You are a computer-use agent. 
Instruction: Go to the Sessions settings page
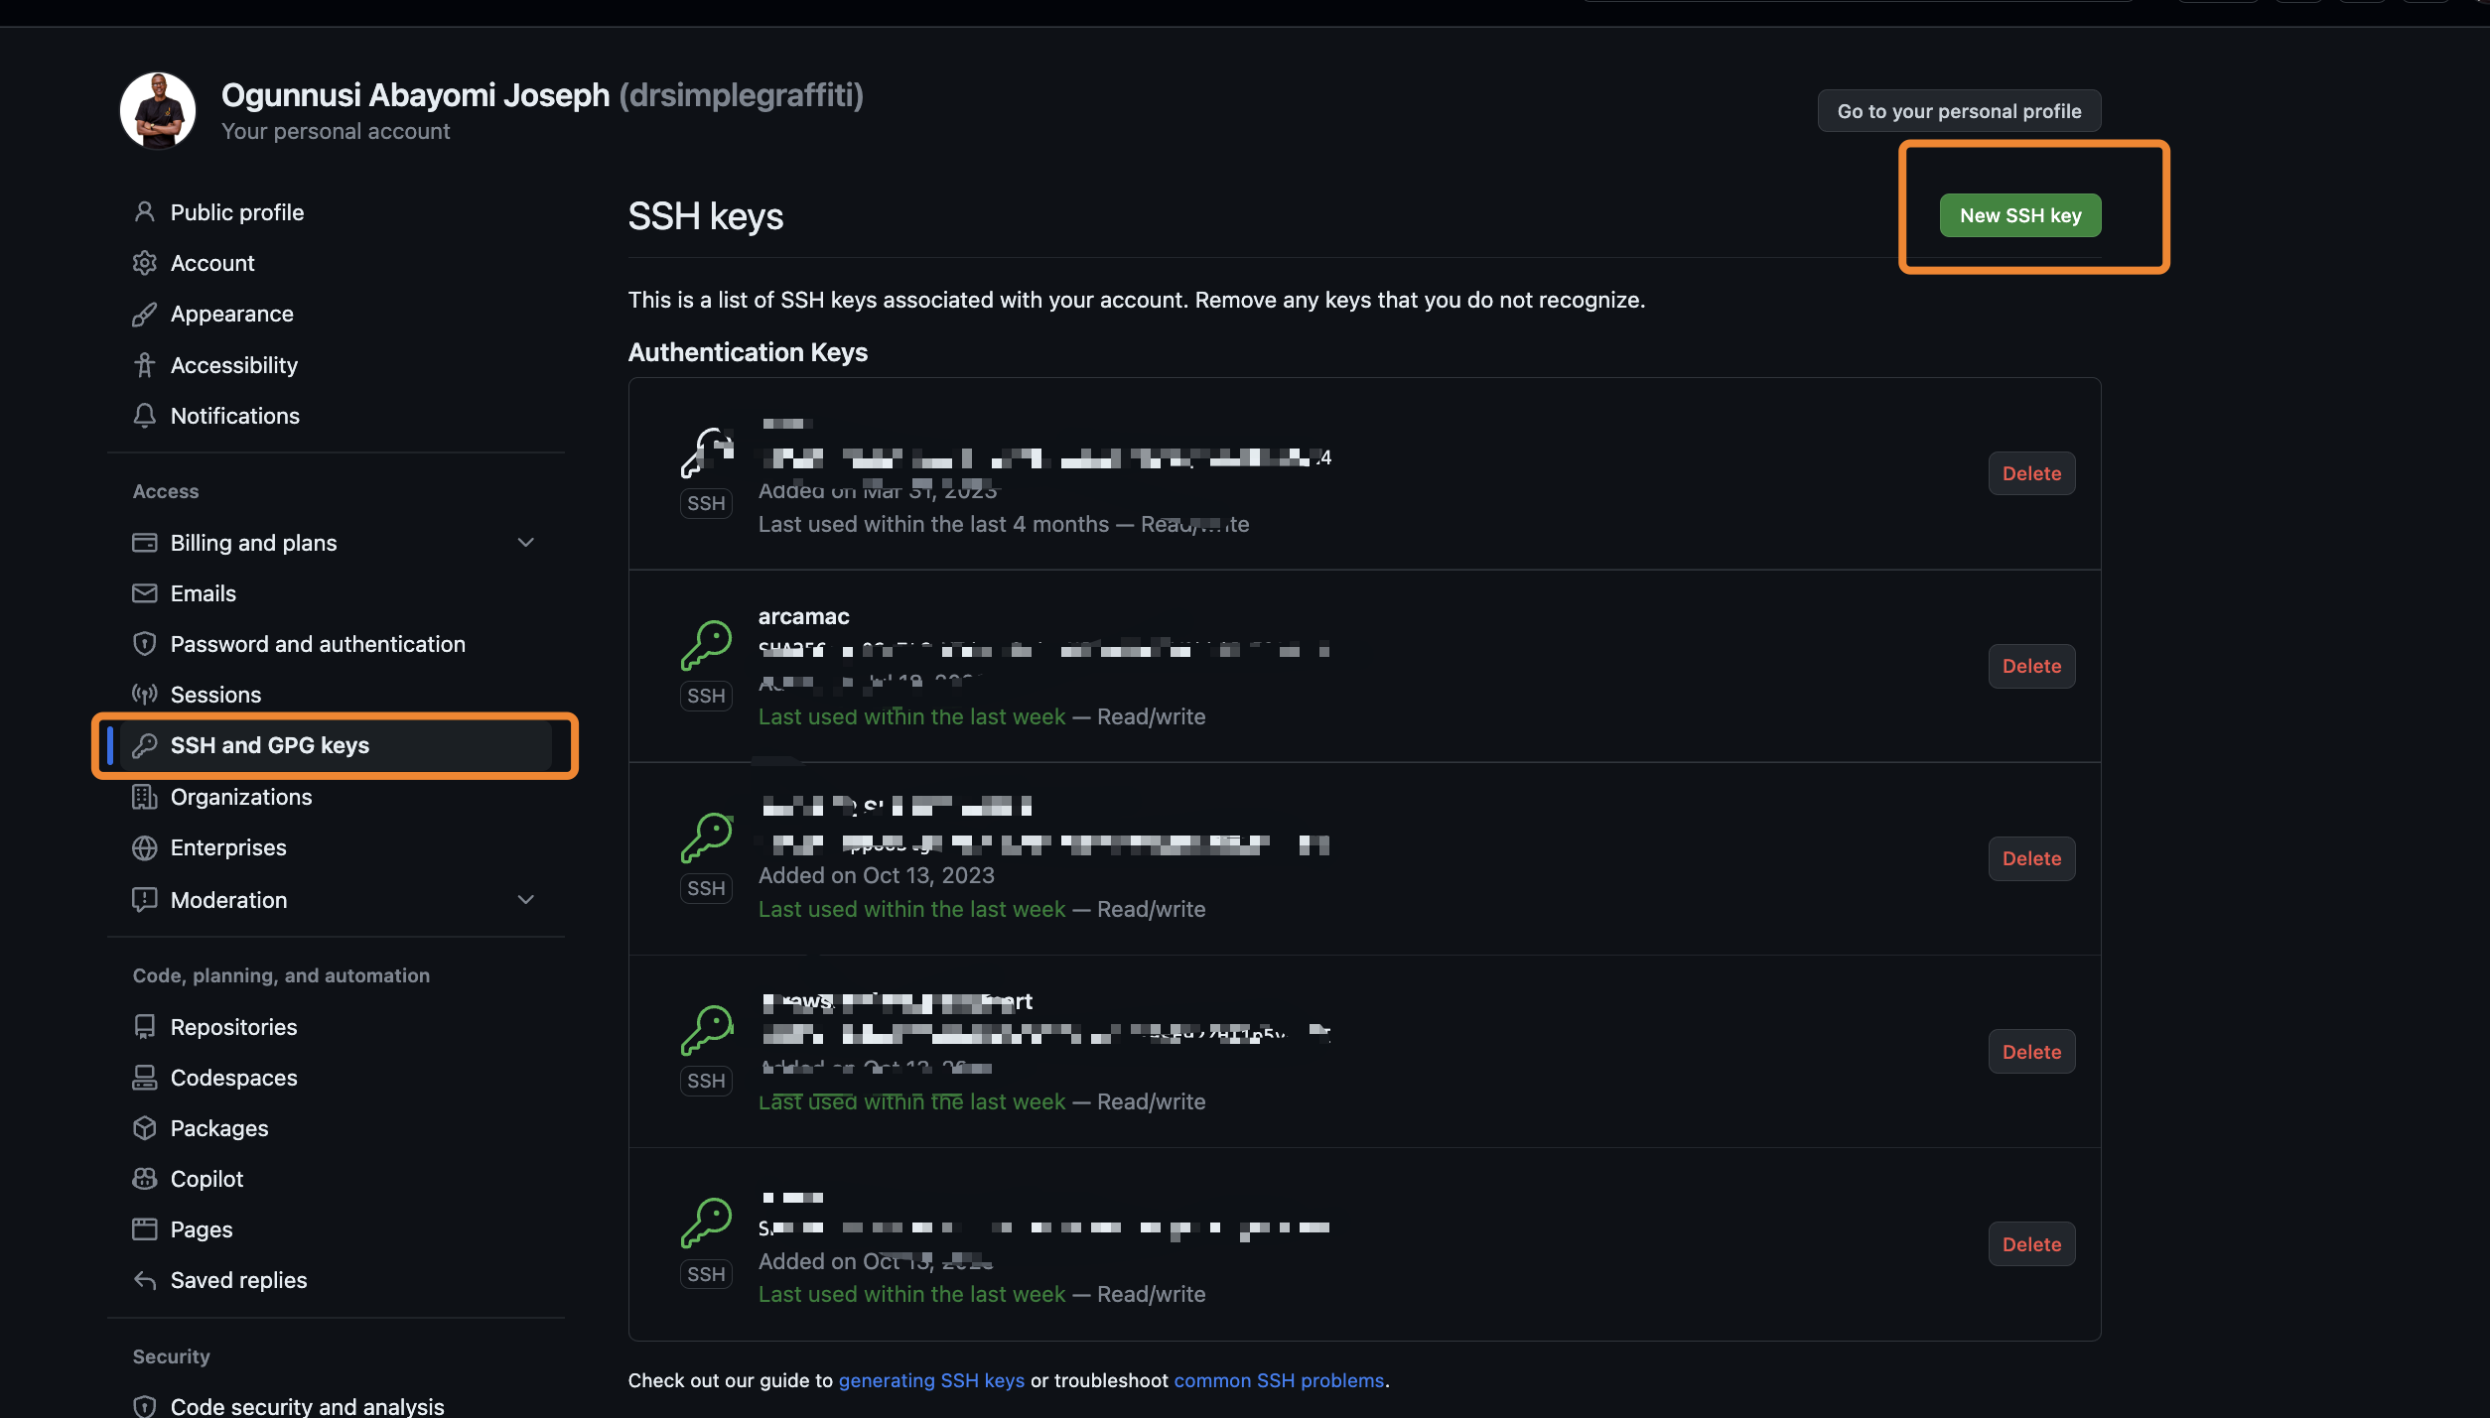pyautogui.click(x=215, y=695)
